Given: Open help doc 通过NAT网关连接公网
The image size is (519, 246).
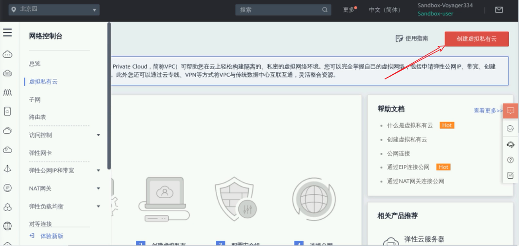Looking at the screenshot, I should (415, 181).
